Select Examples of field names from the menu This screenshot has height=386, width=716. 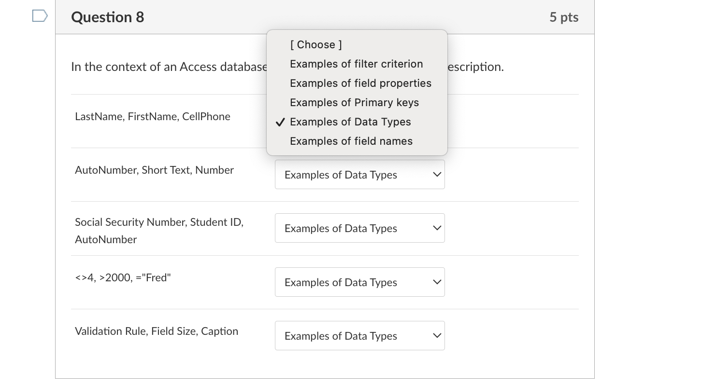pos(351,141)
